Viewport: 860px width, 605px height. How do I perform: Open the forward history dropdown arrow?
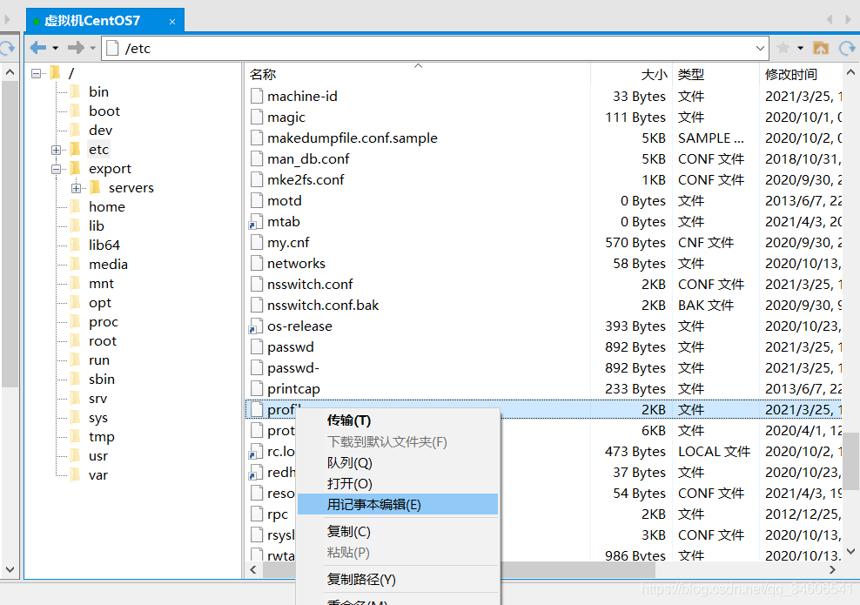[92, 48]
